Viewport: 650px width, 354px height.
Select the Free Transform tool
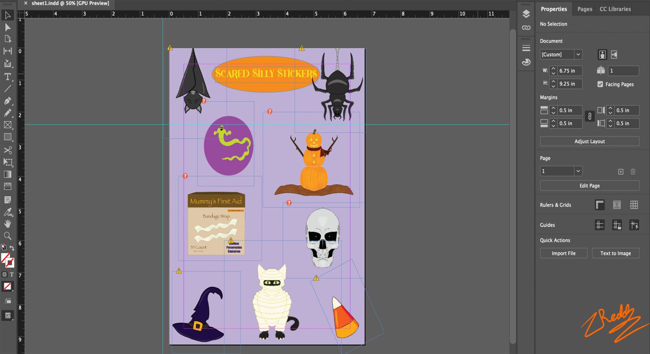[8, 162]
